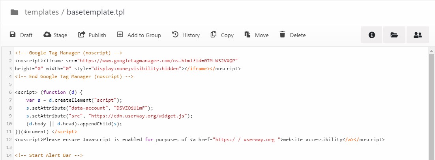
Task: Click the cdn.userway.org/widget.js URL
Action: (139, 116)
